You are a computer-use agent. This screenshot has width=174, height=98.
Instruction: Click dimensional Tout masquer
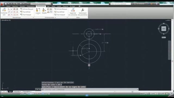point(60,15)
